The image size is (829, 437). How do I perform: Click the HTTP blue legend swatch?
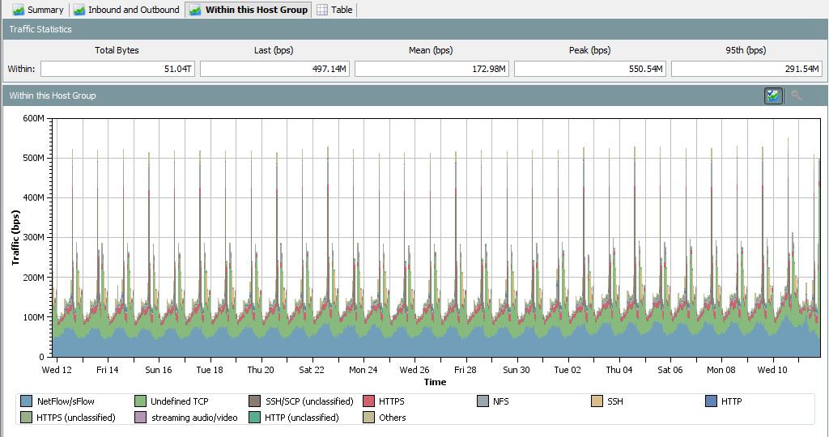(x=711, y=401)
